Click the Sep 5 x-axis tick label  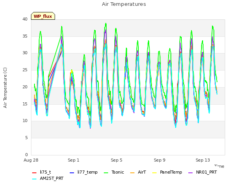pos(117,160)
